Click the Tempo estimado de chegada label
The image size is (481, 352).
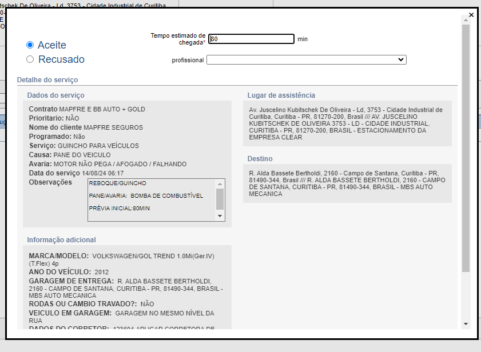(x=178, y=39)
